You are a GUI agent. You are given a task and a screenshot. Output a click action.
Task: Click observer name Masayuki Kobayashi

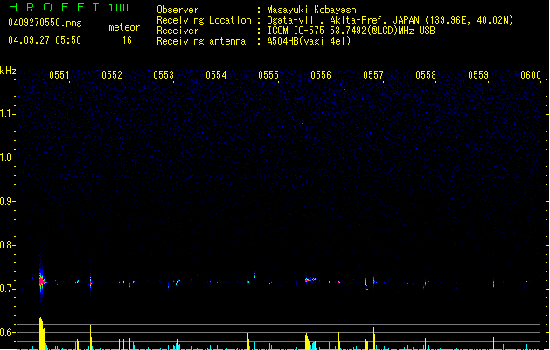[x=314, y=10]
